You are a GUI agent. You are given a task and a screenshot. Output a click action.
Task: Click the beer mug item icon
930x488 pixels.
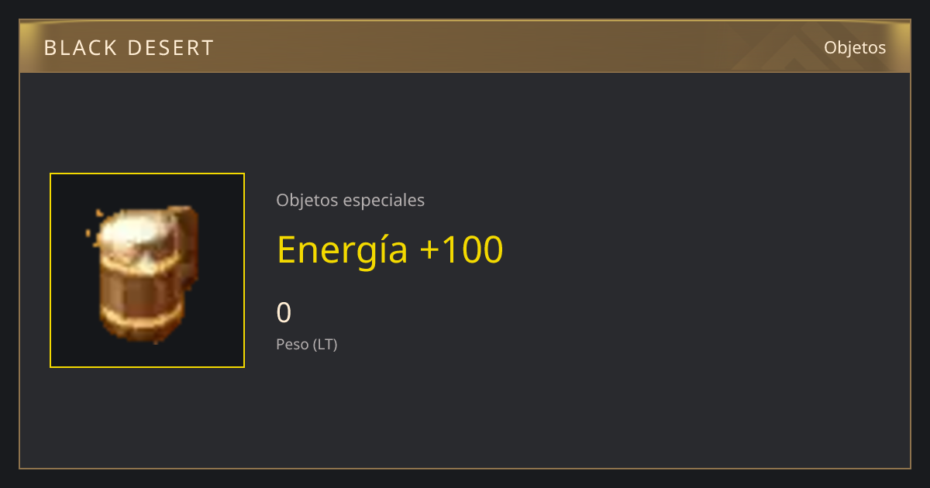coord(146,273)
